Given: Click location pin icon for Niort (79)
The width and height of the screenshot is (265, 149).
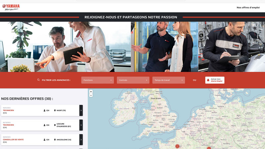Looking at the screenshot, I should [55, 110].
